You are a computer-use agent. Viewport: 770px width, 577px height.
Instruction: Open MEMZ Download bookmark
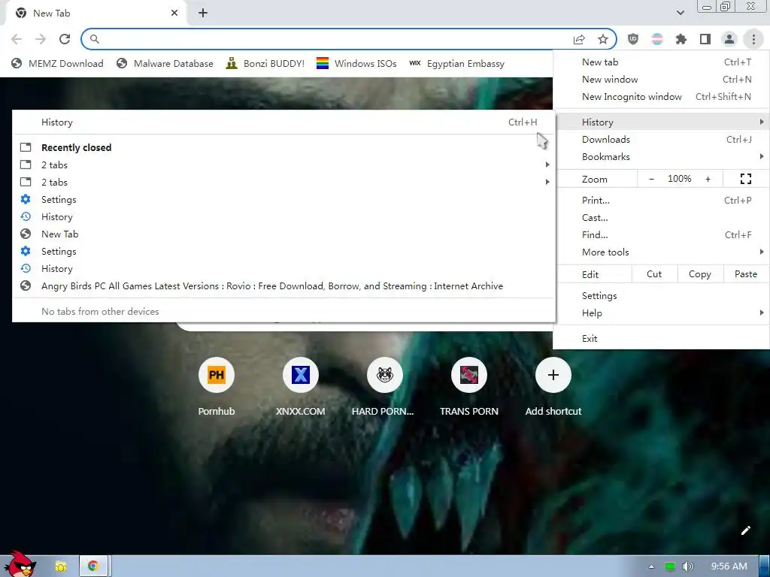coord(57,63)
